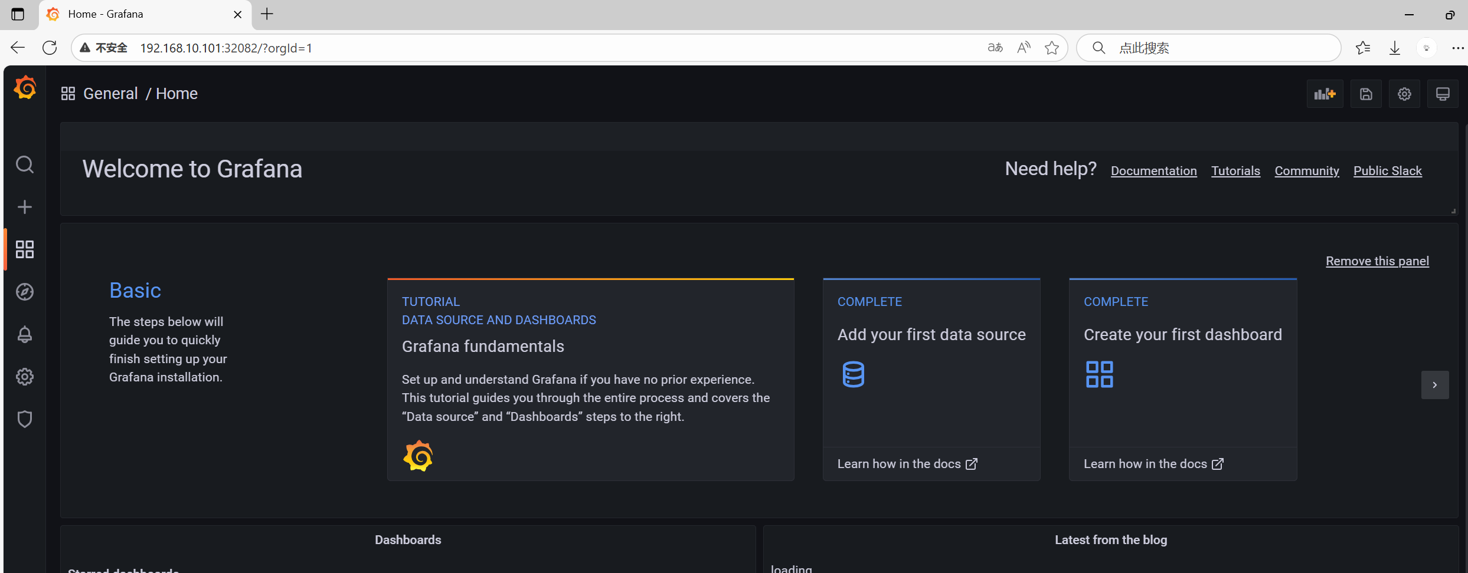Image resolution: width=1468 pixels, height=573 pixels.
Task: Show next setup cards with right chevron
Action: (x=1435, y=385)
